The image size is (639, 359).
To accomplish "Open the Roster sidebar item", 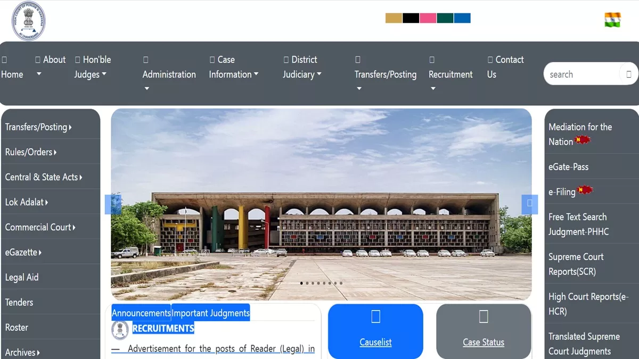I will tap(50, 327).
